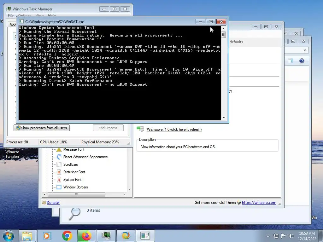Switch to Task Manager taskbar button
The image size is (323, 242).
click(x=106, y=236)
